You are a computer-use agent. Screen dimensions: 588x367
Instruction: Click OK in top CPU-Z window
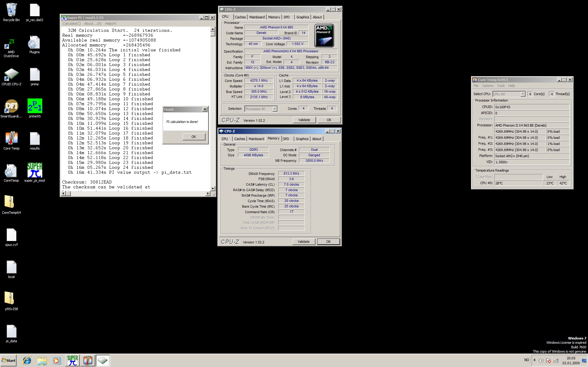329,120
